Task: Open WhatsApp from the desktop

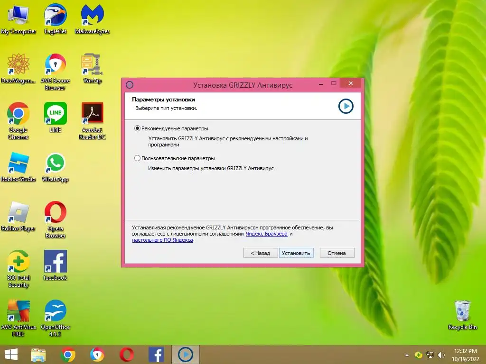Action: pos(56,167)
